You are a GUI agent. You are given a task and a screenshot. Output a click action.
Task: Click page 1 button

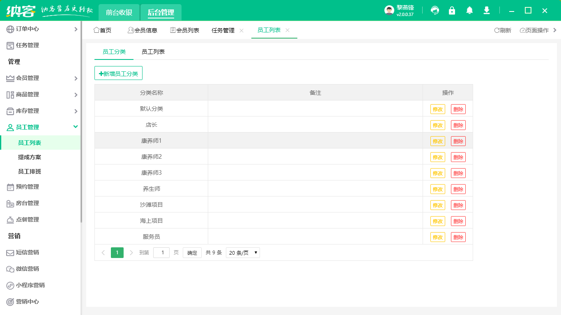pyautogui.click(x=117, y=253)
